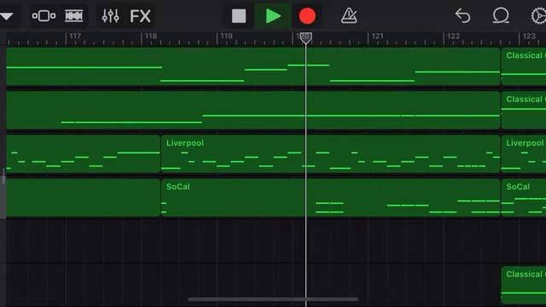Switch to the Tracks view button
Image resolution: width=546 pixels, height=307 pixels.
click(x=44, y=16)
